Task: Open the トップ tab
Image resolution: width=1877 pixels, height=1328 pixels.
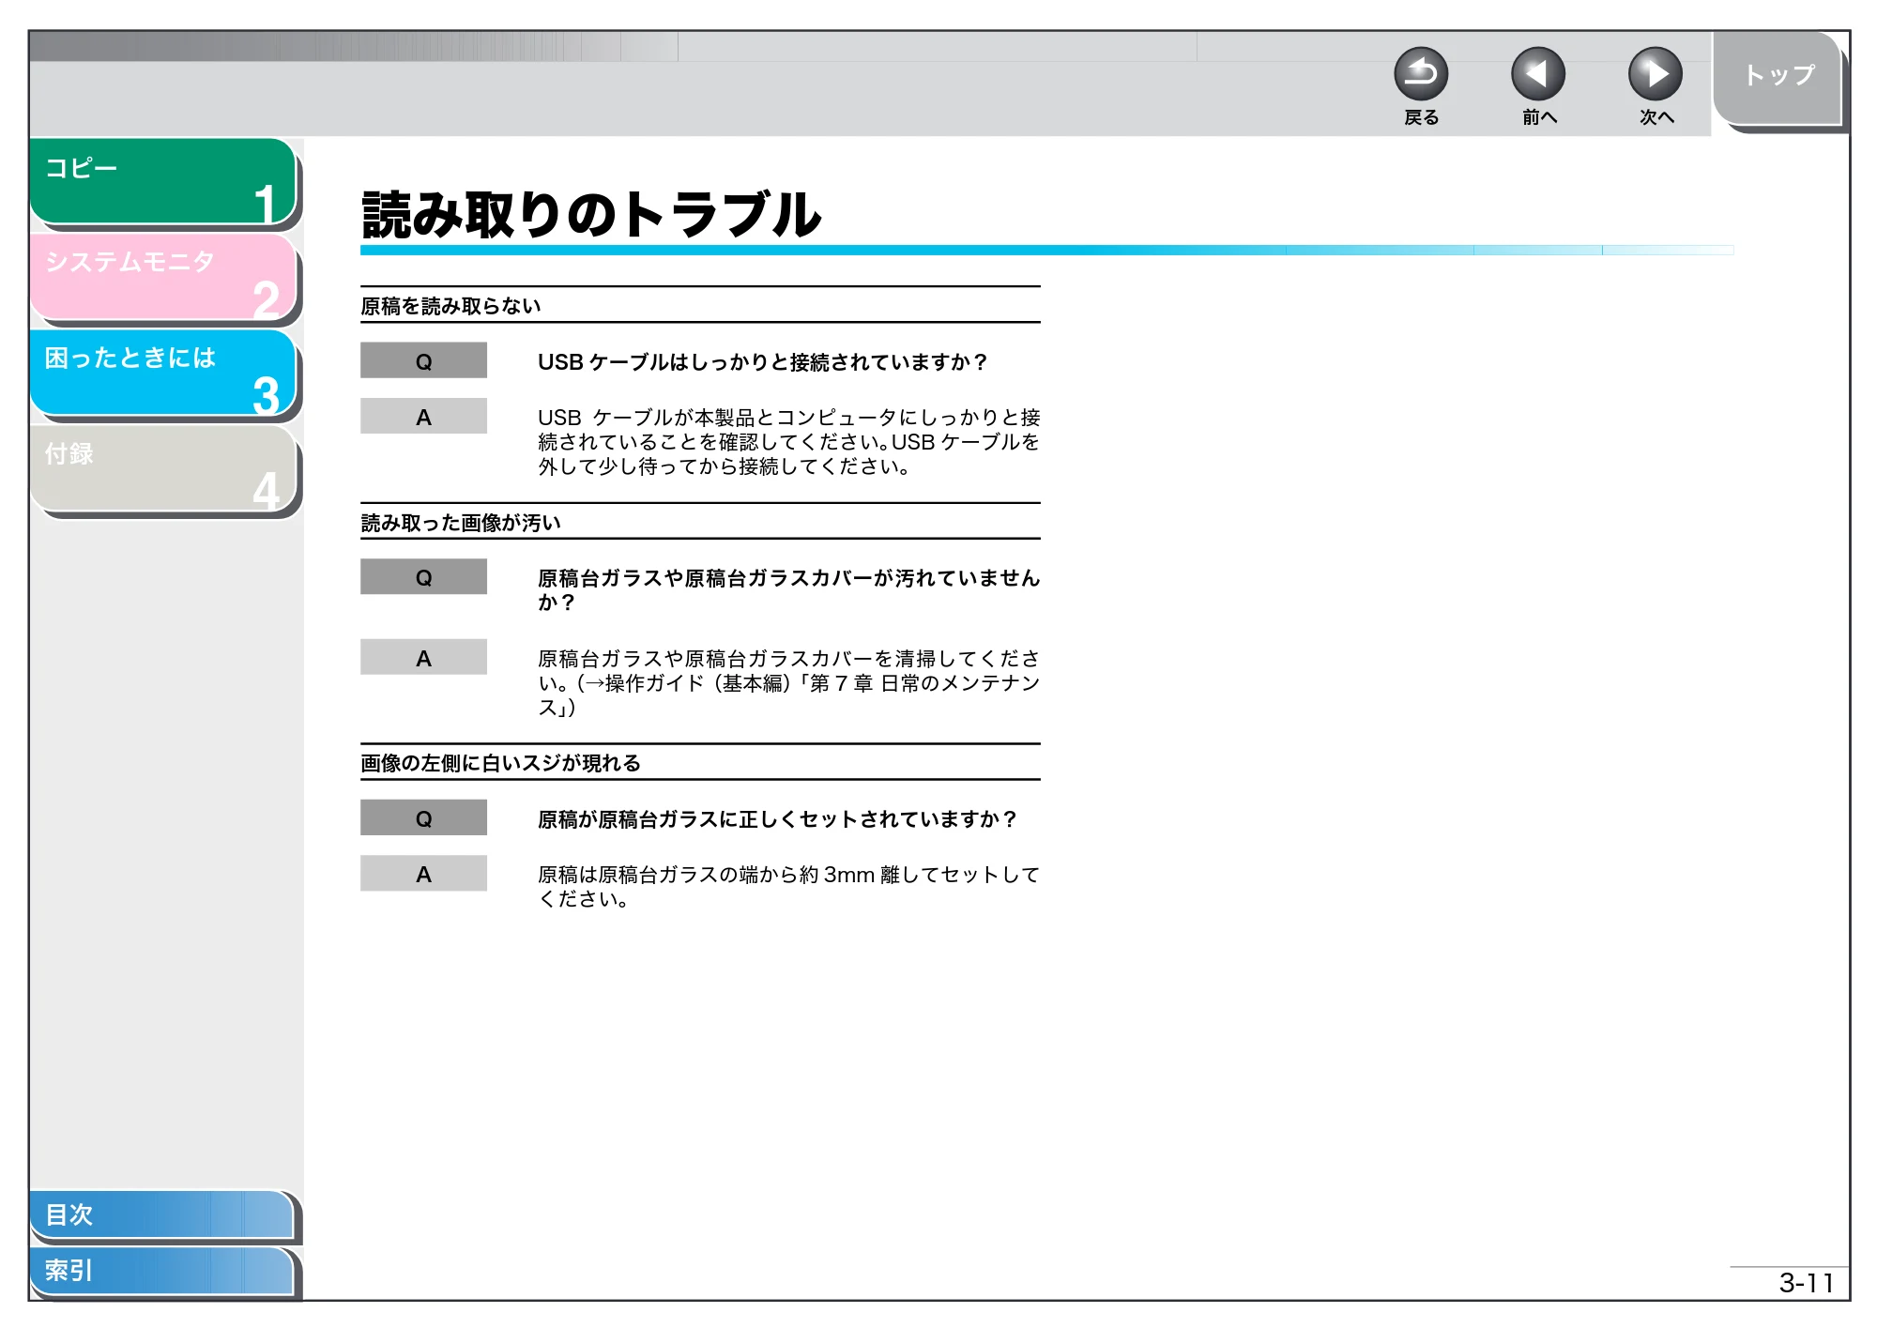Action: pyautogui.click(x=1778, y=78)
